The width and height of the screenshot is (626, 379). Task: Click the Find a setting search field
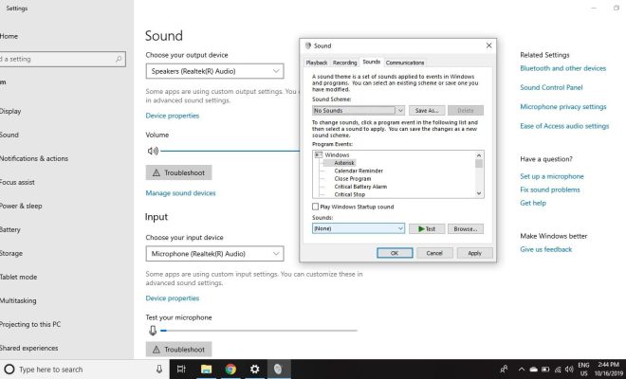(62, 59)
